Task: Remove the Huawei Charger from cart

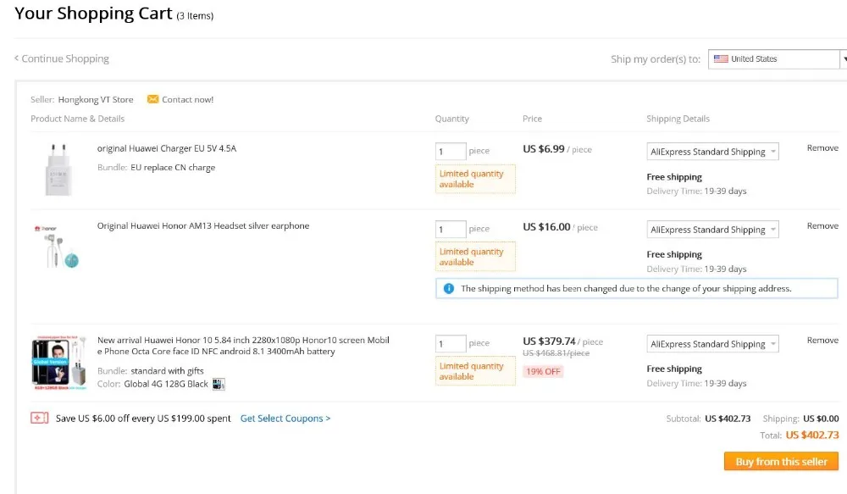Action: point(822,148)
